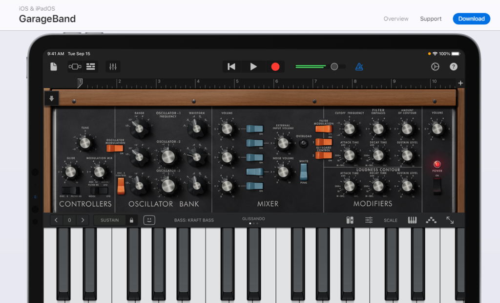Toggle the orange Oscillator Modulation switch
This screenshot has width=500, height=303.
114,149
